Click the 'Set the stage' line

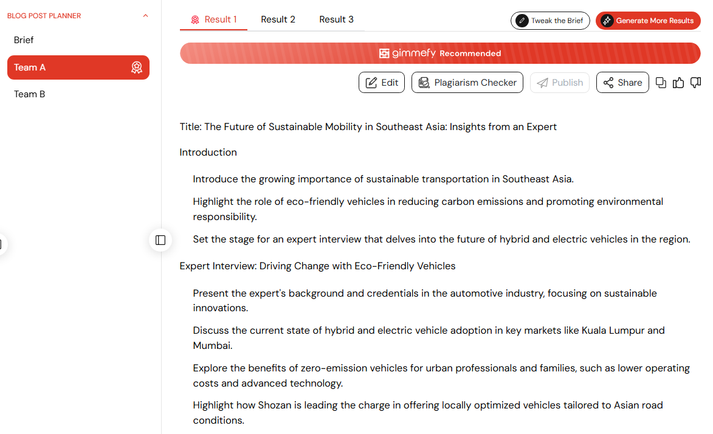click(x=441, y=239)
